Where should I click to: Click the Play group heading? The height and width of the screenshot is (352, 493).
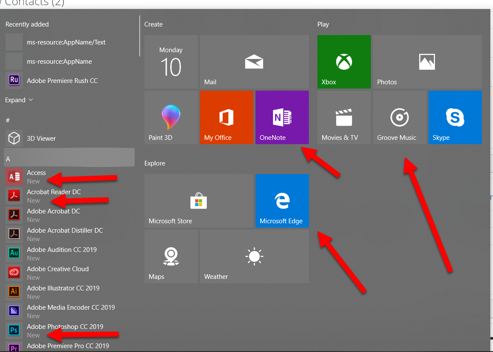point(323,24)
